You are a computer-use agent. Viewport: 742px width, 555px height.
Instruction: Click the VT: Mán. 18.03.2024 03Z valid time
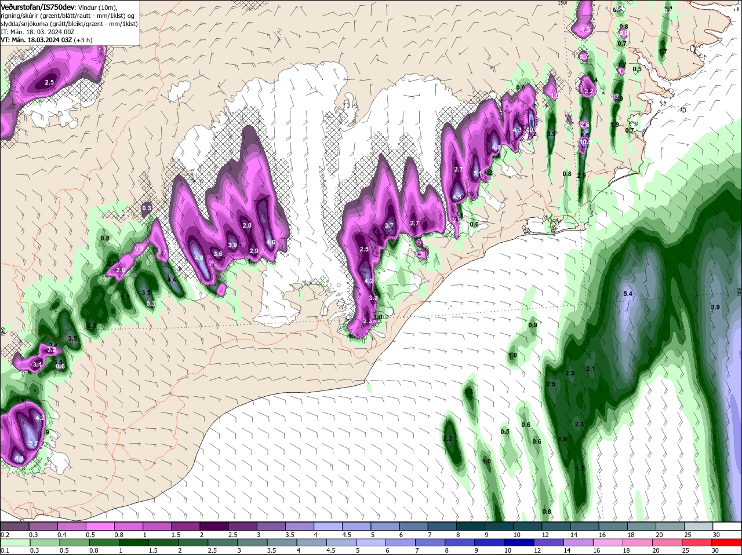click(x=37, y=39)
